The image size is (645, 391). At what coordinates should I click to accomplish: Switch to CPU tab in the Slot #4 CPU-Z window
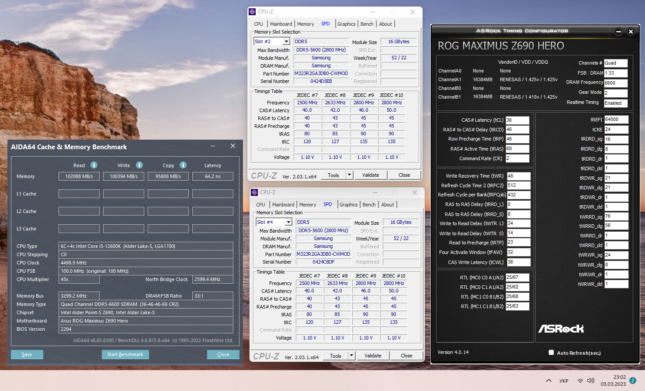pos(260,205)
